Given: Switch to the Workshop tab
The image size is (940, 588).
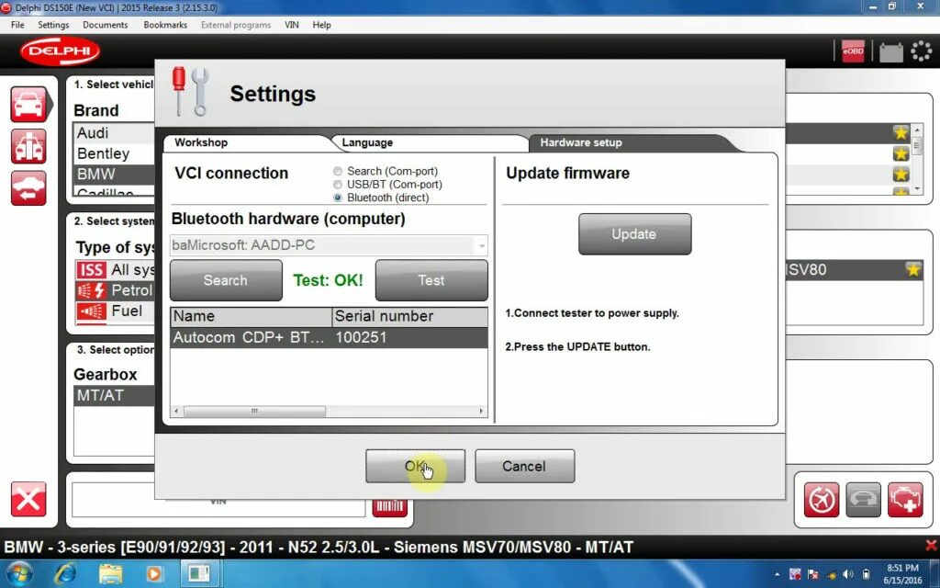Looking at the screenshot, I should 201,142.
